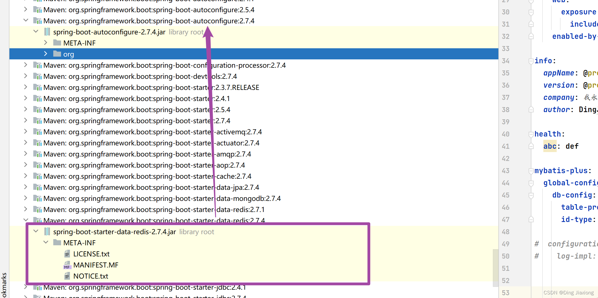Expand the spring-boot-autoconfigure:2.5.4 Maven entry

(x=26, y=9)
